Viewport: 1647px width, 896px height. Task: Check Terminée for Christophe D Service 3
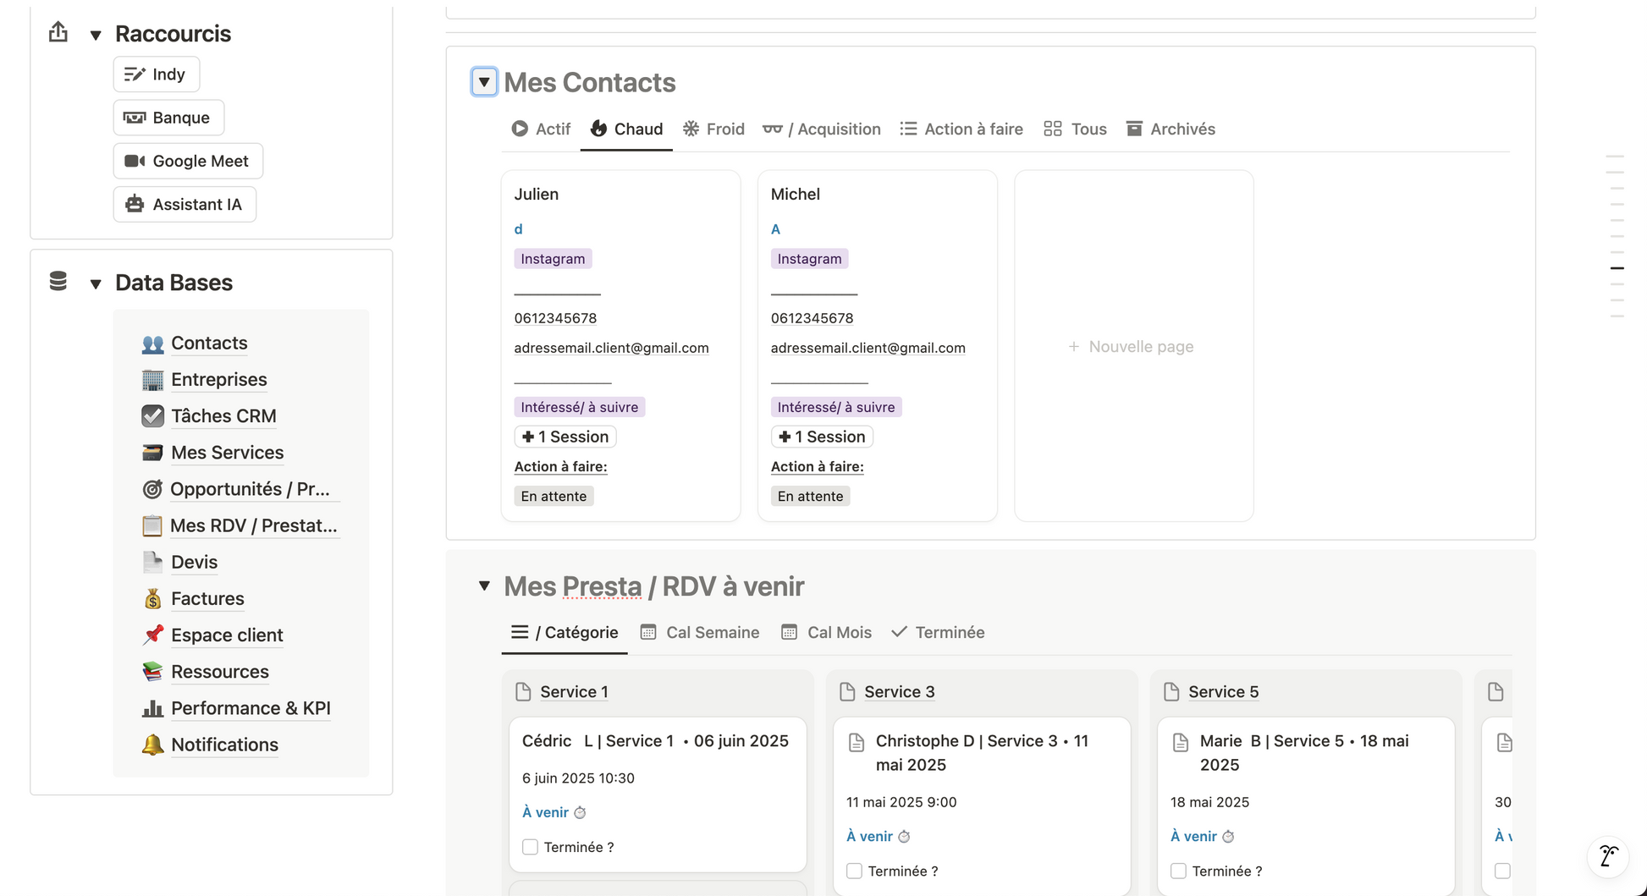tap(855, 871)
